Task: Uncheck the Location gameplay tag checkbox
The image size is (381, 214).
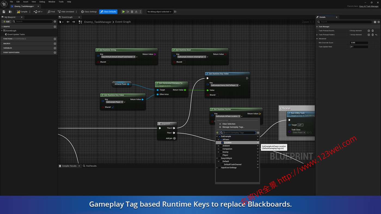Action: pyautogui.click(x=223, y=143)
